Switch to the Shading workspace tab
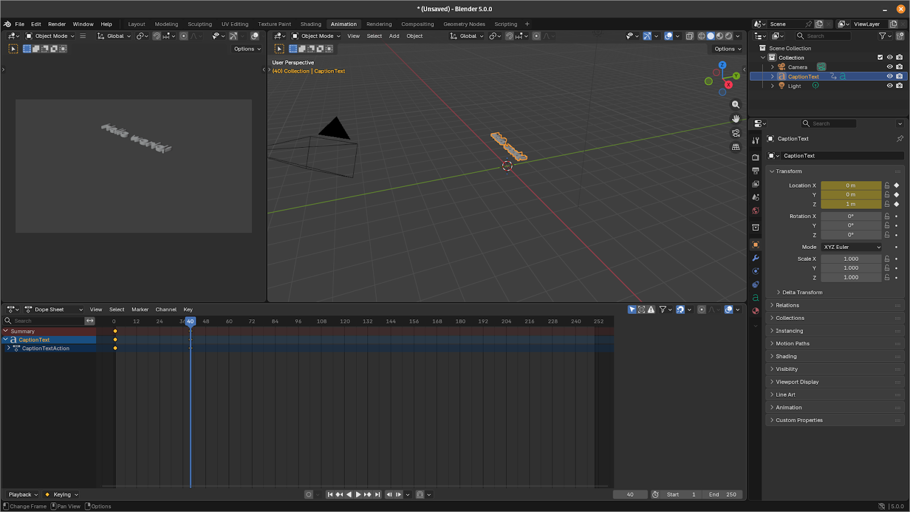910x512 pixels. pos(311,24)
